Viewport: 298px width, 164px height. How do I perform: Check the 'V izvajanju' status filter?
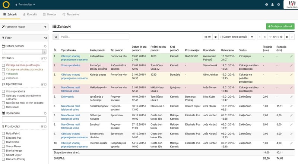pyautogui.click(x=3, y=74)
